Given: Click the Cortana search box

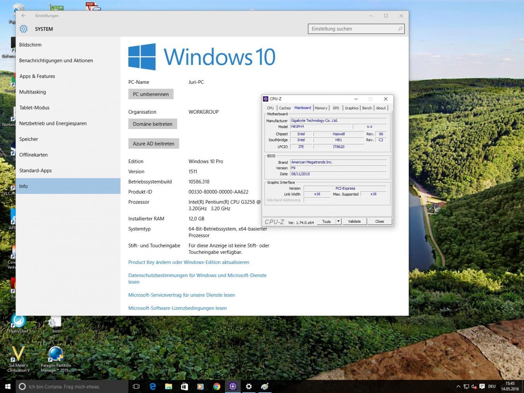Looking at the screenshot, I should click(72, 386).
